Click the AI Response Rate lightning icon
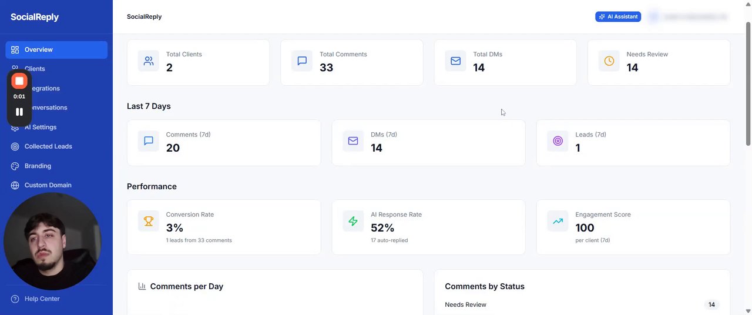The image size is (752, 315). click(x=353, y=221)
